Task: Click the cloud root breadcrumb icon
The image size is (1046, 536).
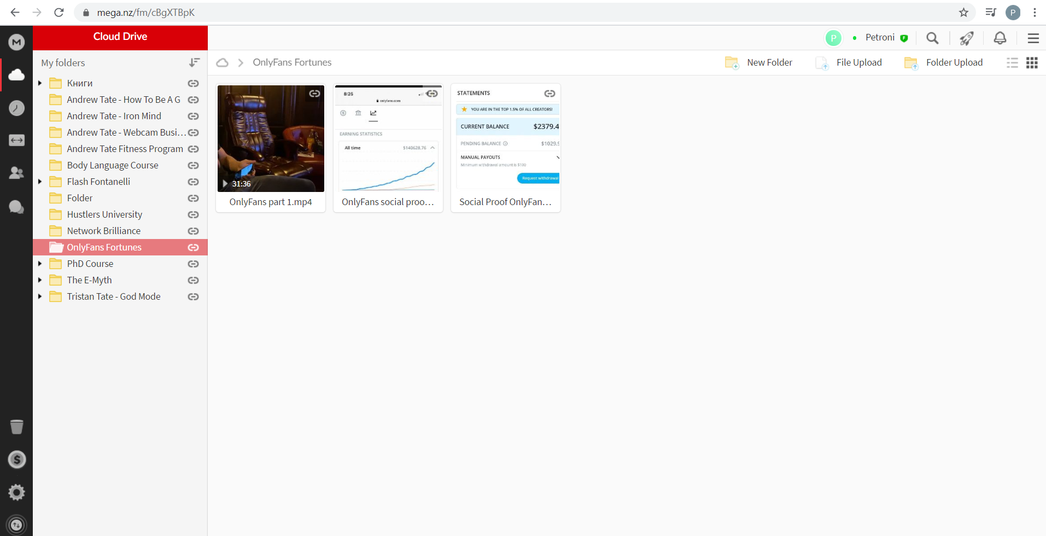Action: (x=222, y=63)
